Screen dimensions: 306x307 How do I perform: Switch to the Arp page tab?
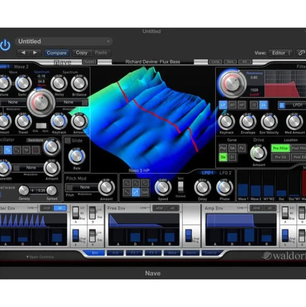[x=115, y=253]
